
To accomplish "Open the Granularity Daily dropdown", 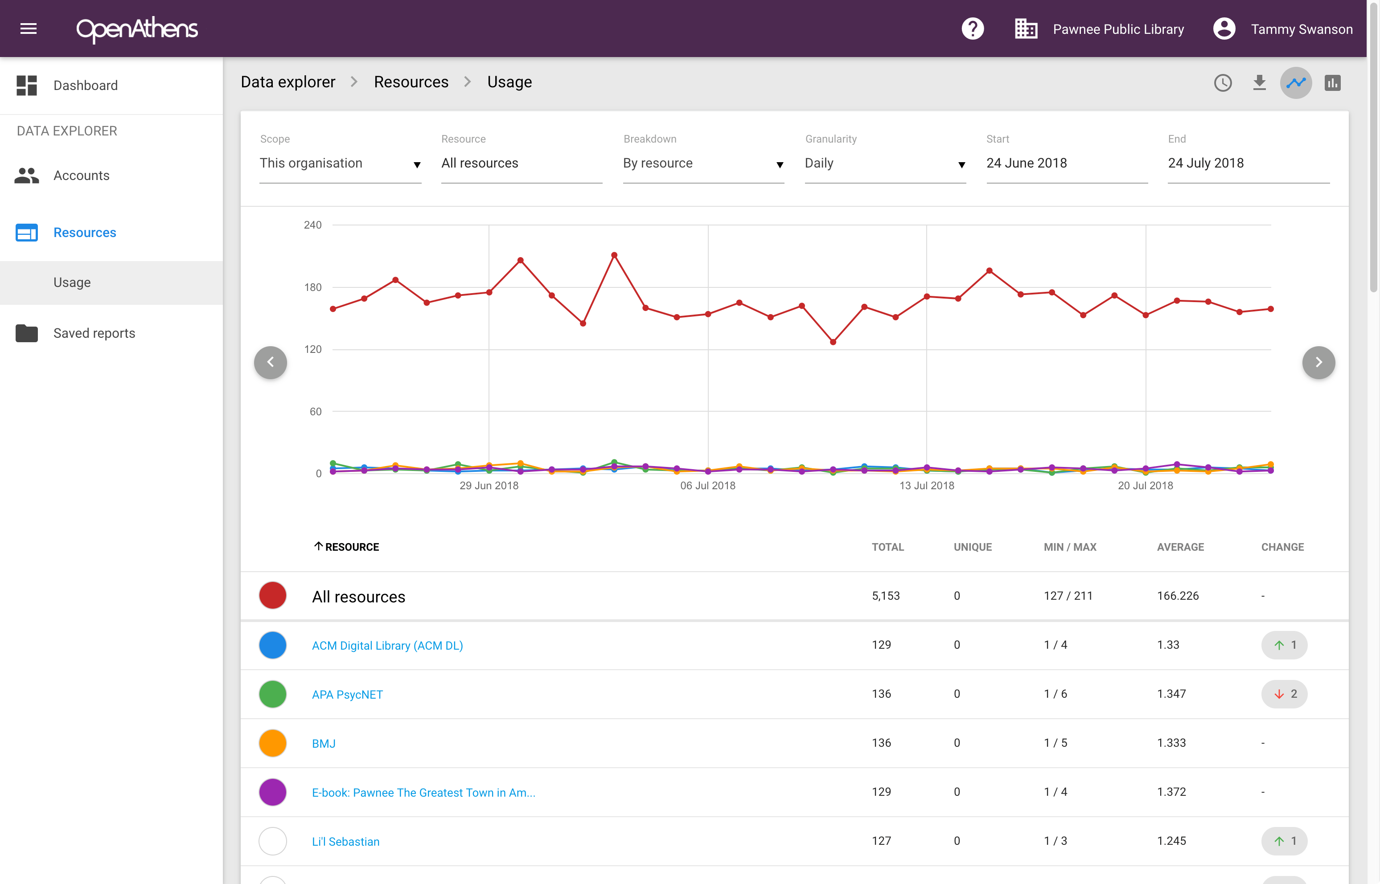I will point(884,164).
